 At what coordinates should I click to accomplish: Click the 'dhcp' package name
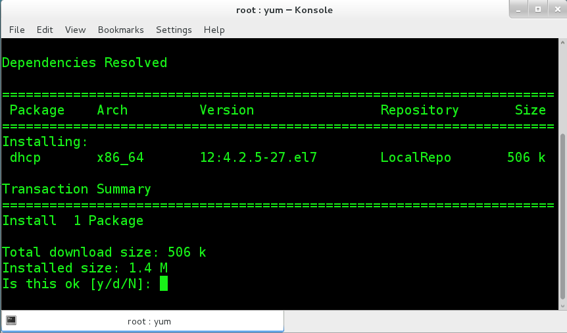coord(25,157)
